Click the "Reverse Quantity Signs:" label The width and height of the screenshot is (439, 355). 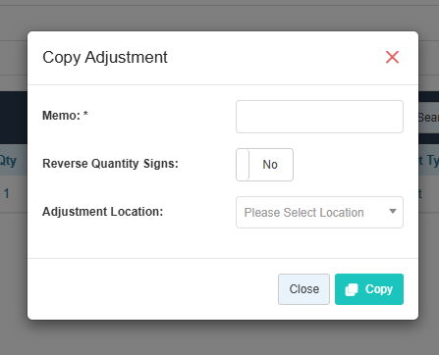[110, 164]
